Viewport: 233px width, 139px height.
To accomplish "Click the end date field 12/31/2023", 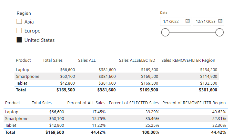I will 205,22.
